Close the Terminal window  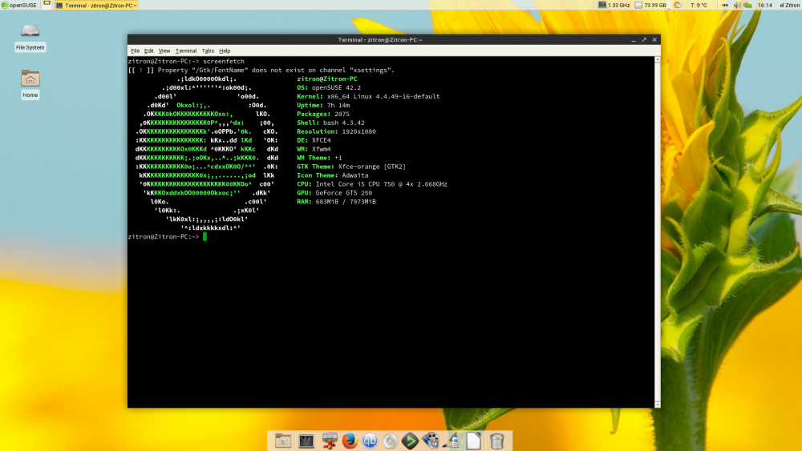(x=654, y=40)
